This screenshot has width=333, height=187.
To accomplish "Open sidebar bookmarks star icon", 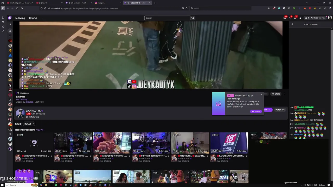I will pyautogui.click(x=3, y=31).
